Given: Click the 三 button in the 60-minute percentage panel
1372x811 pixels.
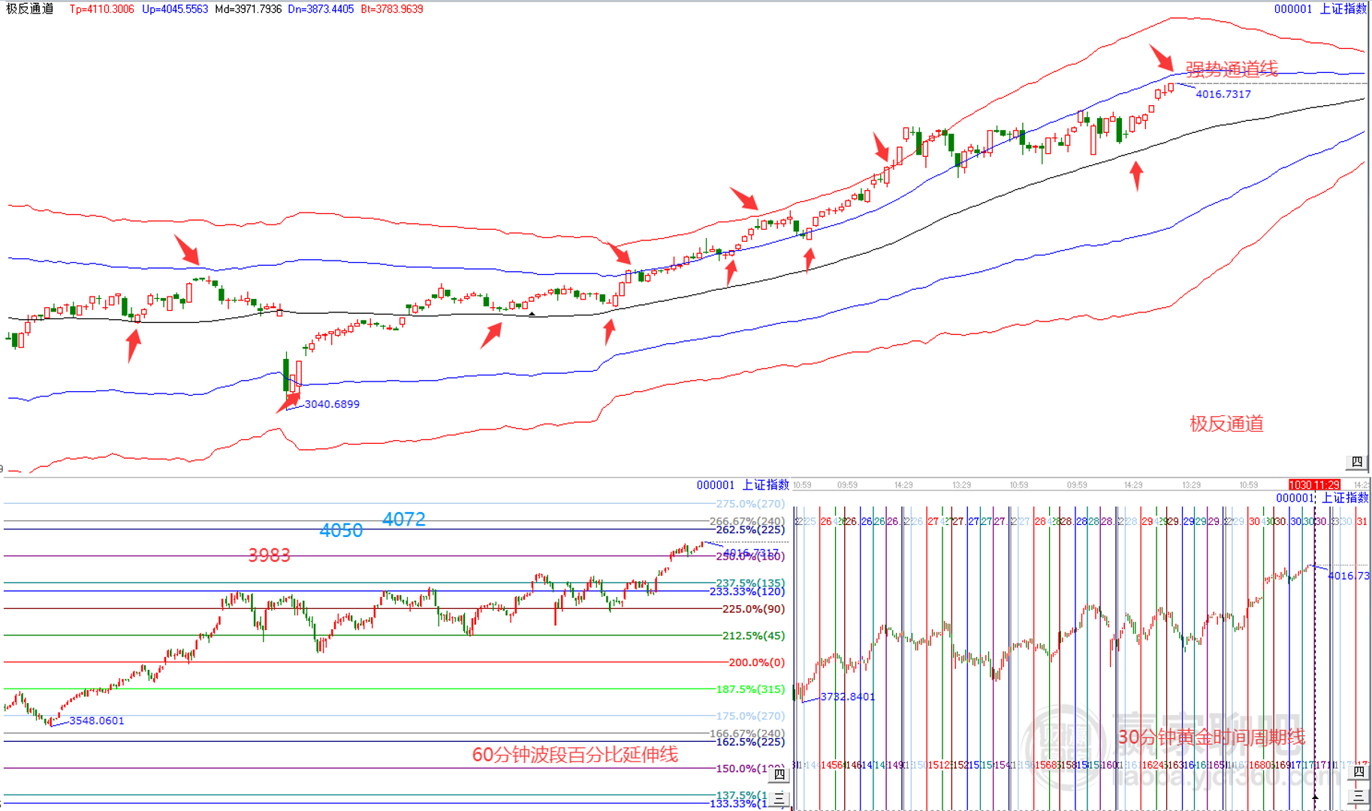Looking at the screenshot, I should pyautogui.click(x=779, y=797).
